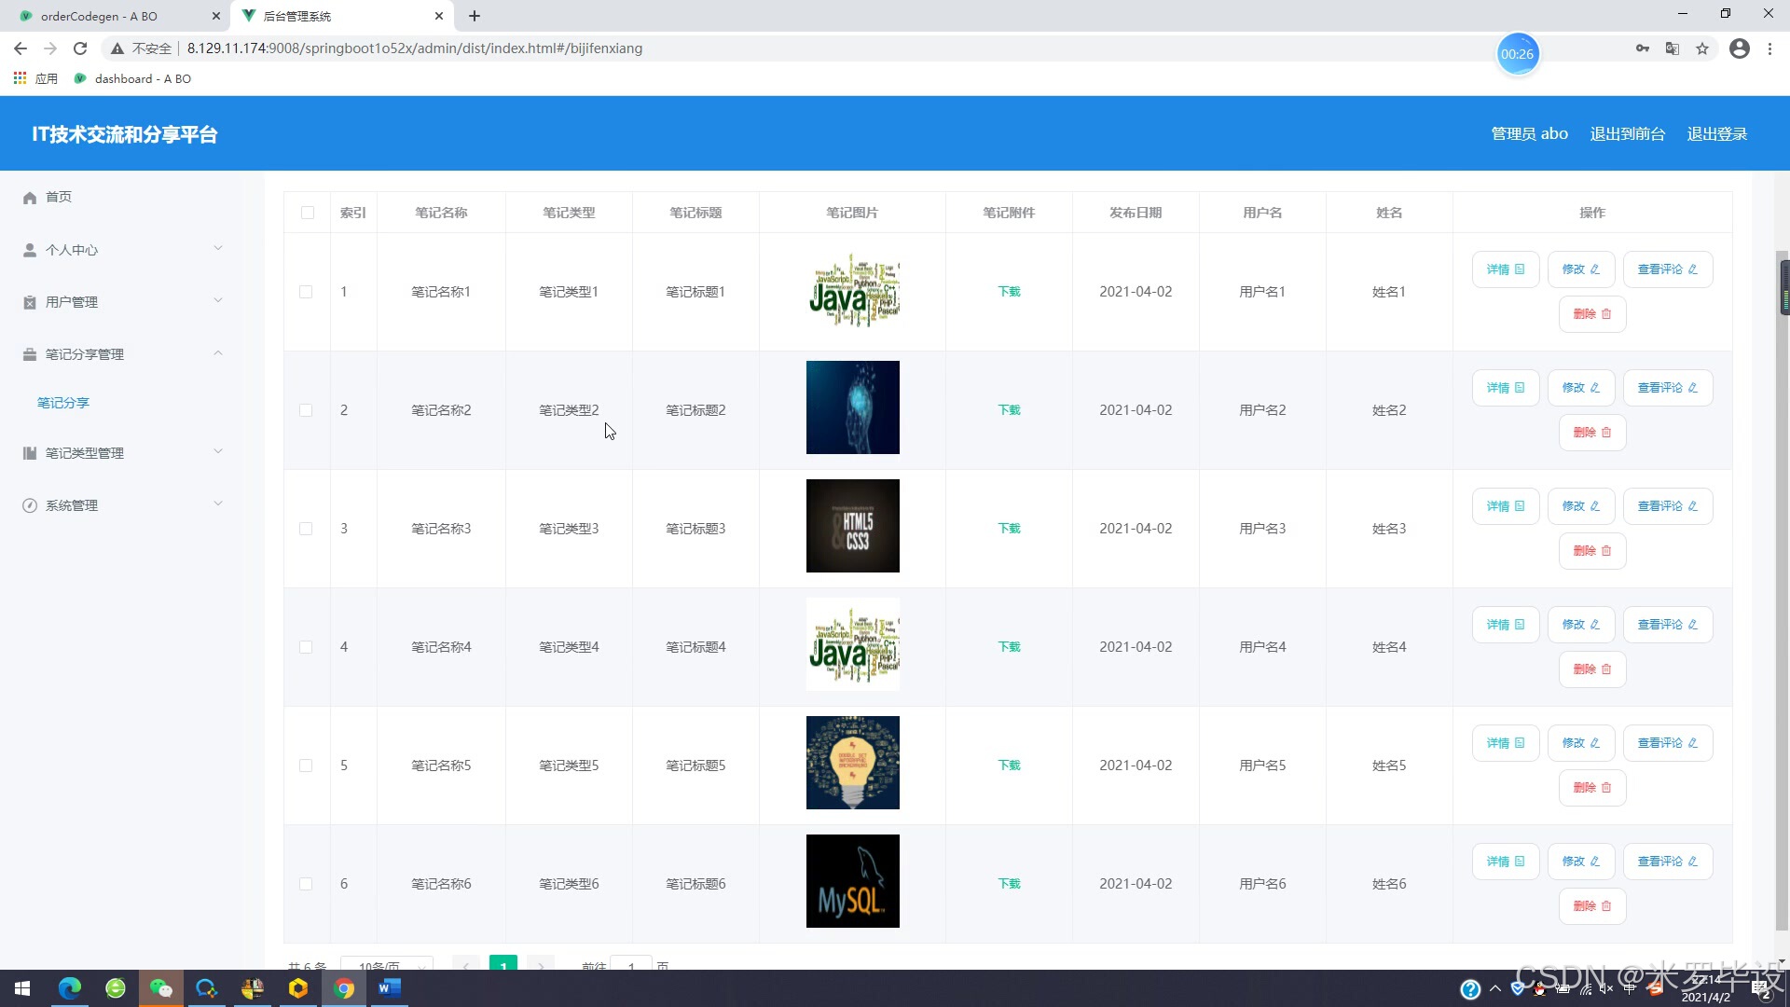Click the person icon for 个人中心
1790x1007 pixels.
[x=30, y=250]
